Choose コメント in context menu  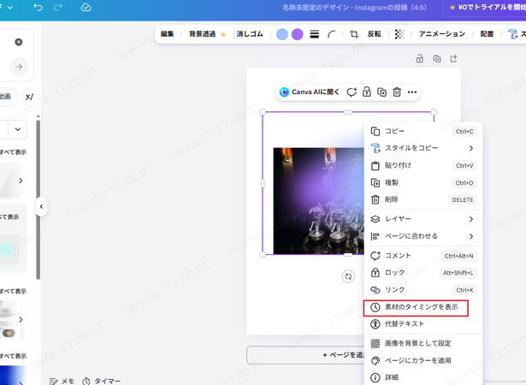pyautogui.click(x=423, y=256)
